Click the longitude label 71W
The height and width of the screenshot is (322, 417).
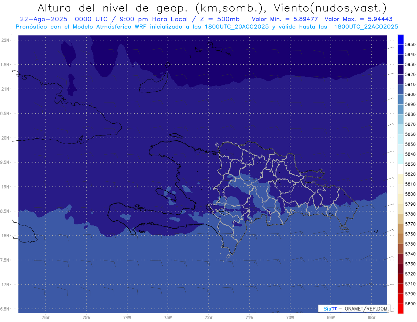pyautogui.click(x=249, y=317)
